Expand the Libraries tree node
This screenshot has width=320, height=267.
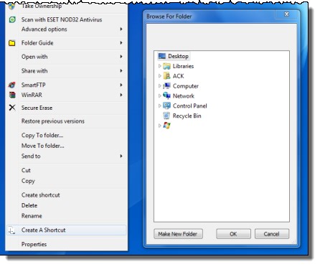click(160, 66)
